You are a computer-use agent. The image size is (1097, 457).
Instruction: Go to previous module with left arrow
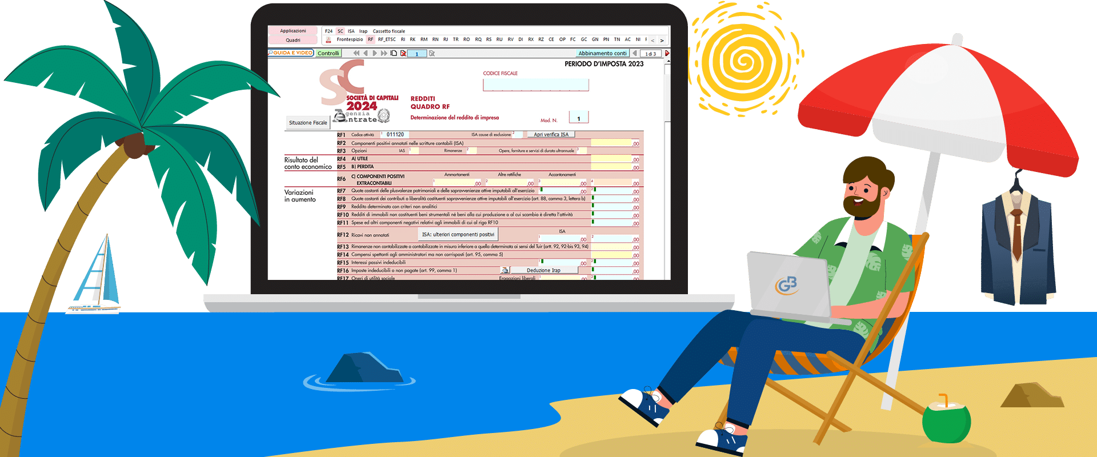(366, 53)
